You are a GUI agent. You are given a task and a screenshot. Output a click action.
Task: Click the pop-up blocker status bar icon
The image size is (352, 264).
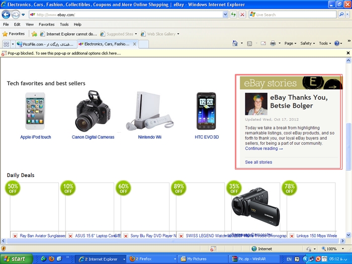213,249
